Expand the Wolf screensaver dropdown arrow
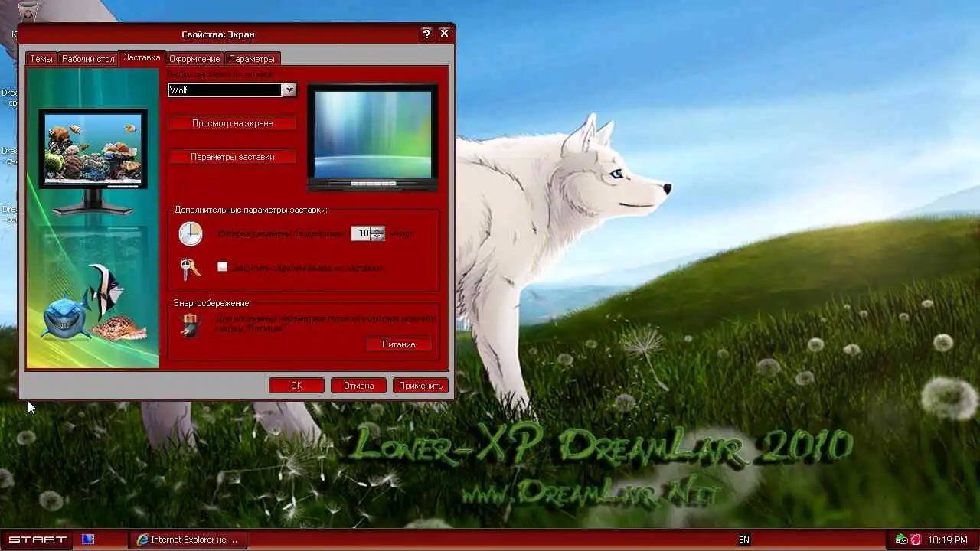 [289, 90]
